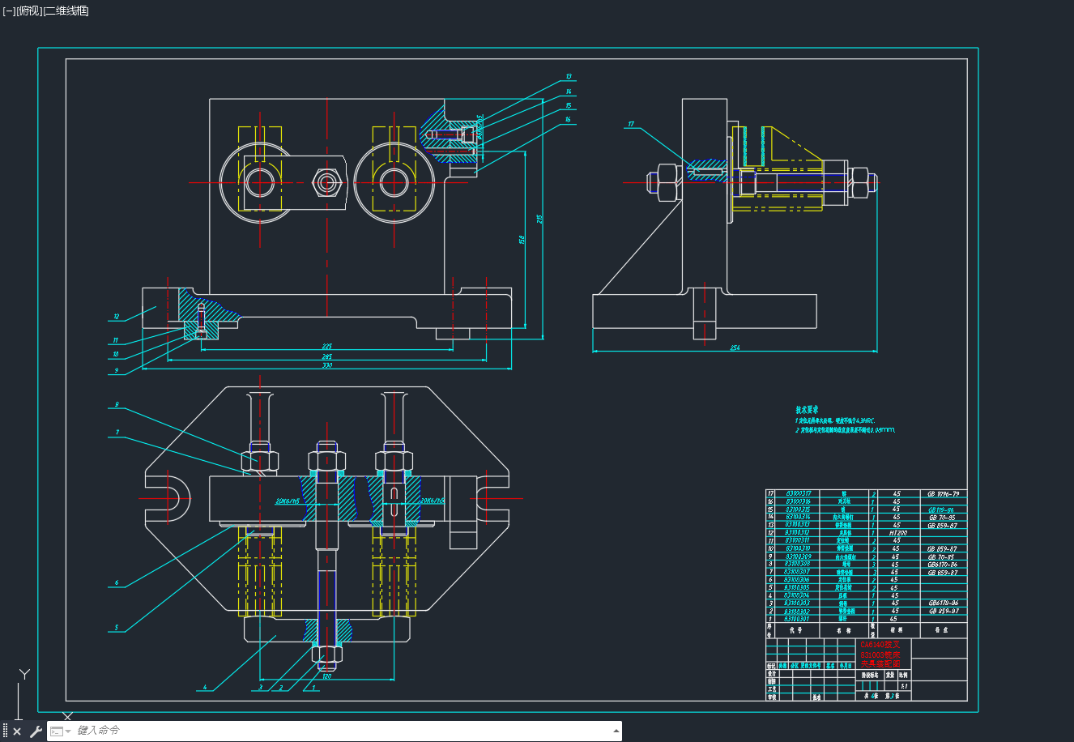Select the 265 dimension text
This screenshot has height=742, width=1074.
pyautogui.click(x=326, y=356)
